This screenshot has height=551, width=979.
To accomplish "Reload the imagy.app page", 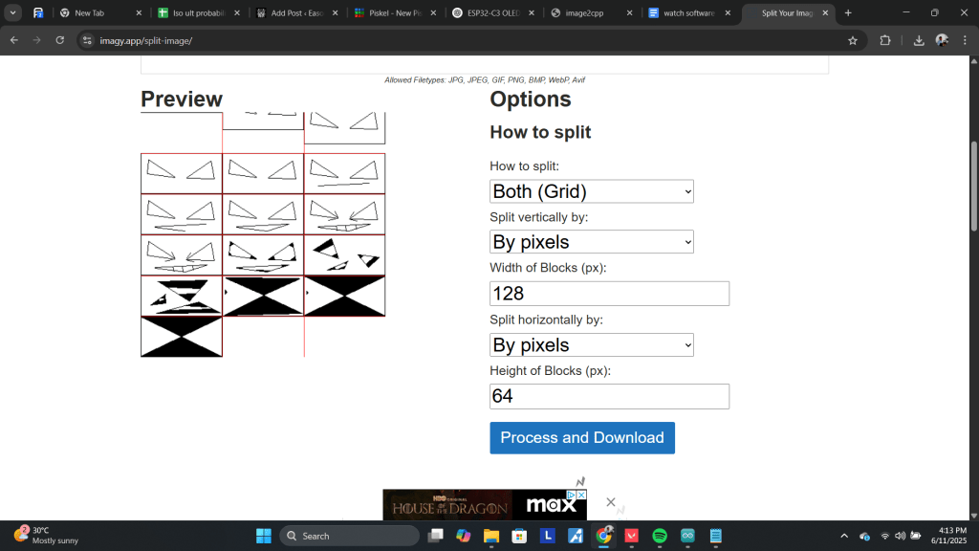I will [x=60, y=41].
